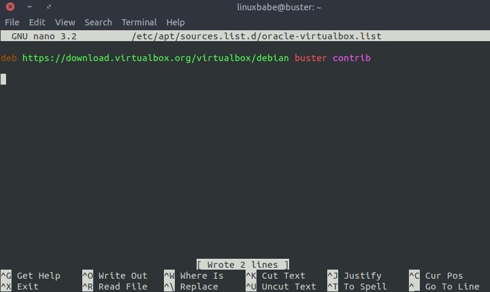Click the ^O Write Out shortcut

point(115,276)
